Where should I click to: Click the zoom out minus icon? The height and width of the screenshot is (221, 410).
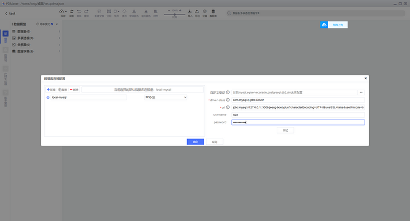coord(169,11)
